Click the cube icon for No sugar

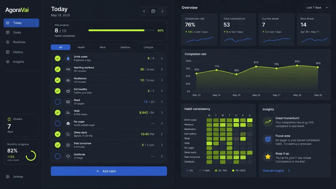(68, 123)
